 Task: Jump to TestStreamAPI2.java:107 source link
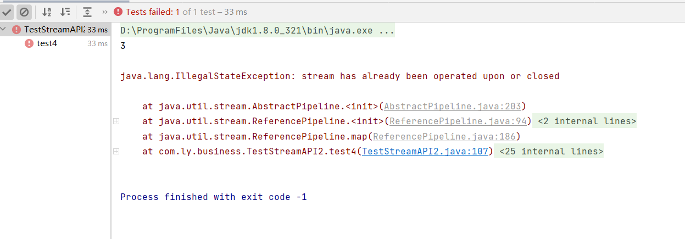point(425,152)
